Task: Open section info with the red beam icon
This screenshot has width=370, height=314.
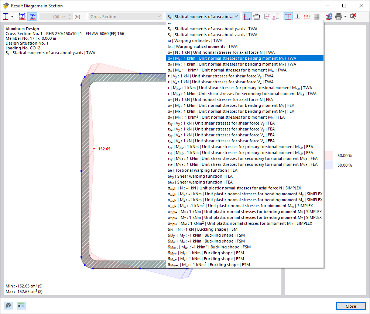Action: point(329,17)
